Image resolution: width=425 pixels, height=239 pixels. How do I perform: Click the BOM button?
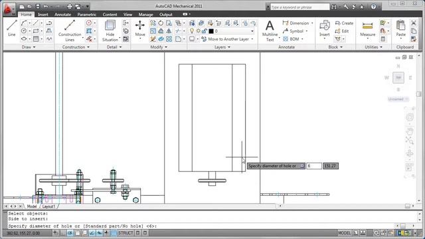pyautogui.click(x=291, y=39)
